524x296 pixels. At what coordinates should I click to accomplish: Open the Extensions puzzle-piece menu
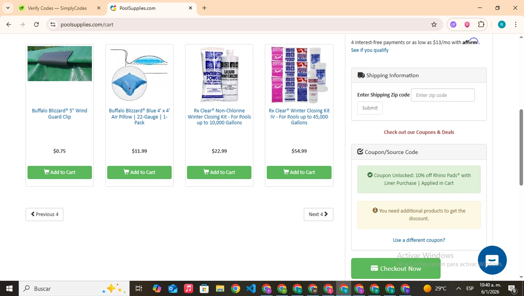pyautogui.click(x=481, y=24)
